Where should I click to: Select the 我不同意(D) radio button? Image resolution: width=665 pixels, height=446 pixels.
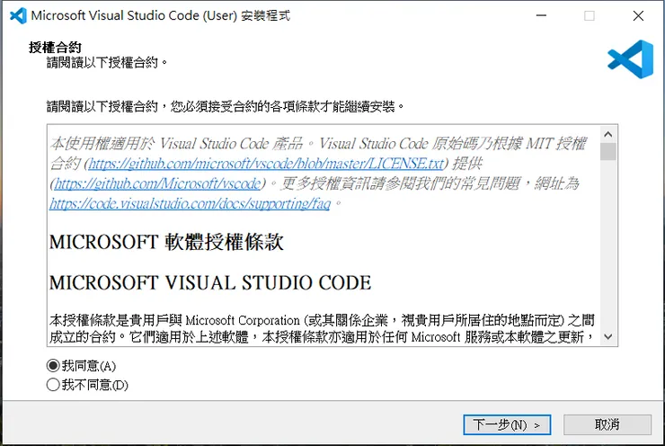click(x=87, y=385)
